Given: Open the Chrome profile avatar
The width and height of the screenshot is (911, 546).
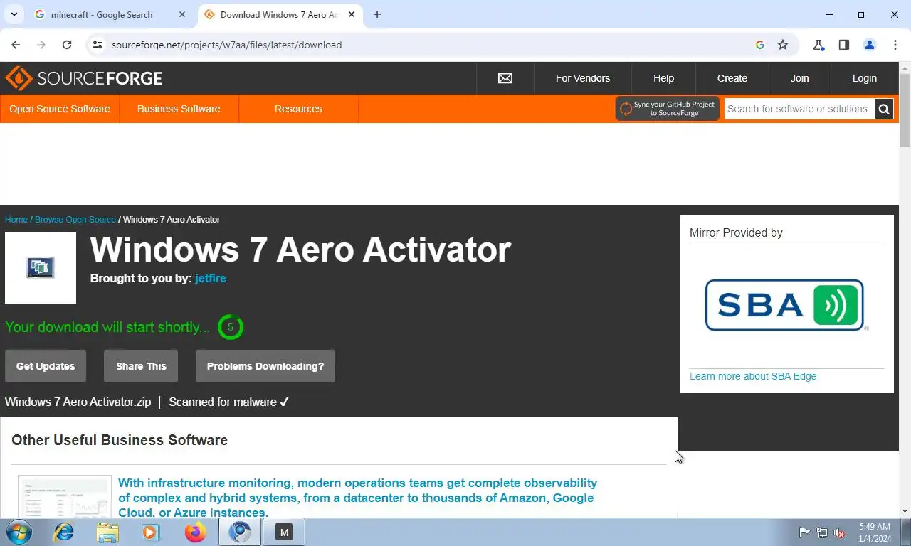Looking at the screenshot, I should [x=869, y=45].
